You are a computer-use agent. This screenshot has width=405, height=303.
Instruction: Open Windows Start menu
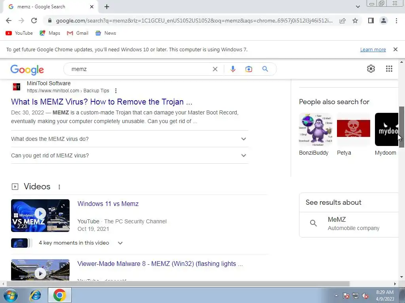(x=10, y=295)
